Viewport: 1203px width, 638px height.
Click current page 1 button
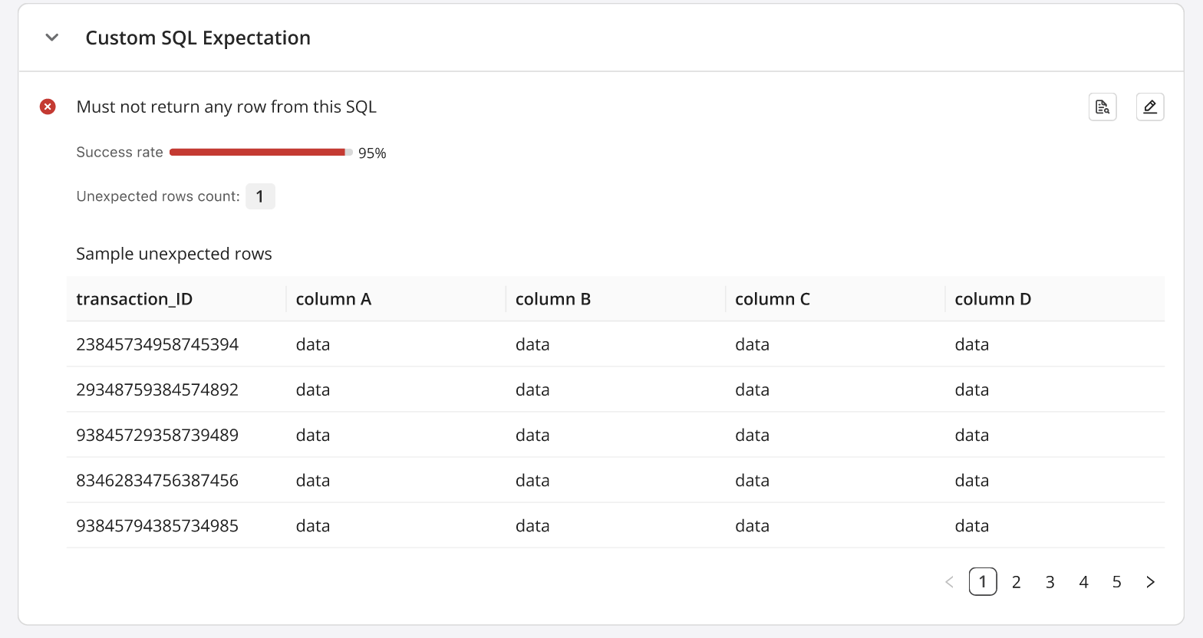click(x=983, y=582)
